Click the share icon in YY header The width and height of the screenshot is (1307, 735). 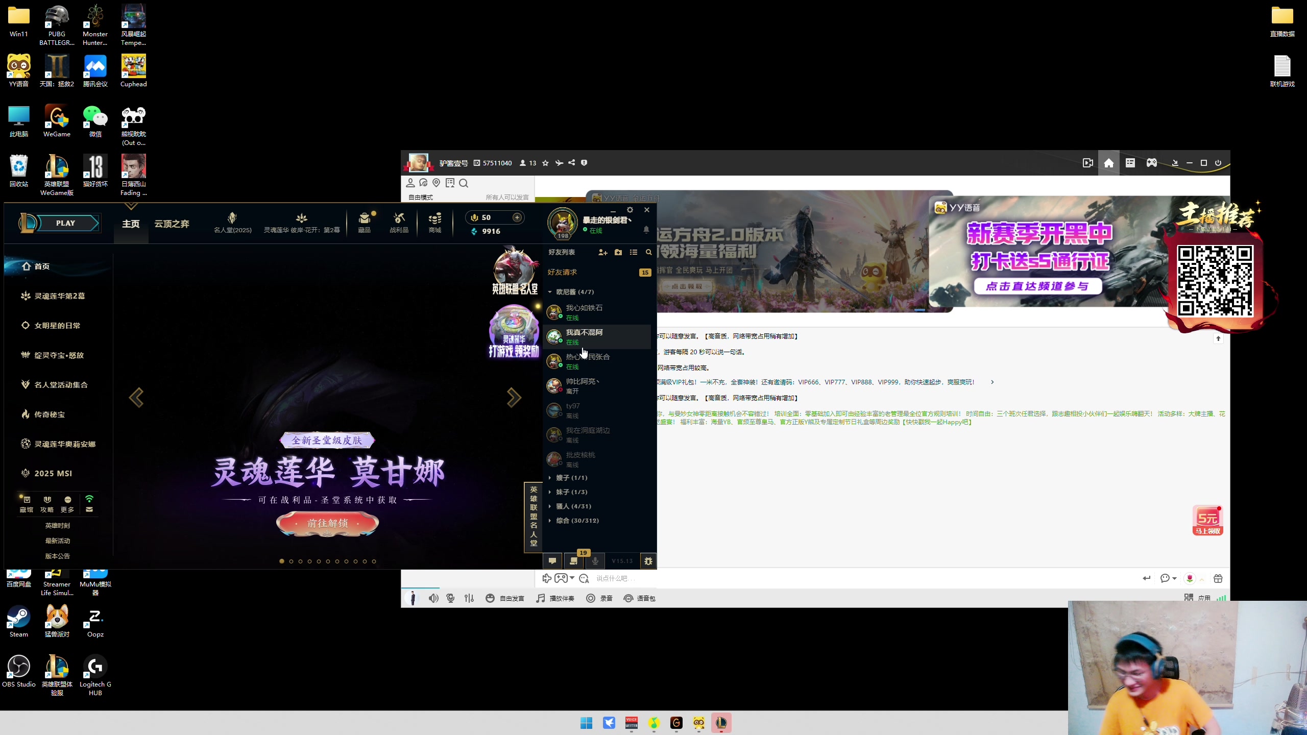[x=572, y=163]
